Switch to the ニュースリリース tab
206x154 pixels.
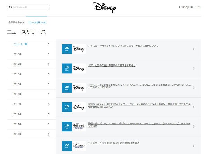tap(37, 22)
